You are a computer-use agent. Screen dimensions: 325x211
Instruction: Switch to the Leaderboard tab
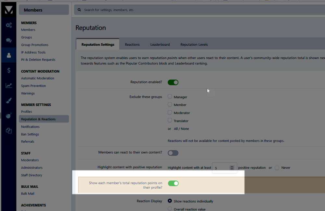coord(160,44)
